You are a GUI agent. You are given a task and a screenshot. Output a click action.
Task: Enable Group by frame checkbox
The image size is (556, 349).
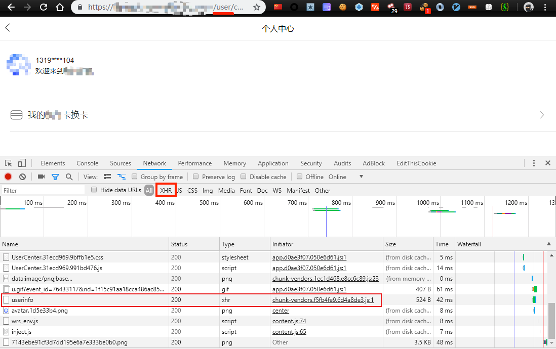pyautogui.click(x=134, y=177)
